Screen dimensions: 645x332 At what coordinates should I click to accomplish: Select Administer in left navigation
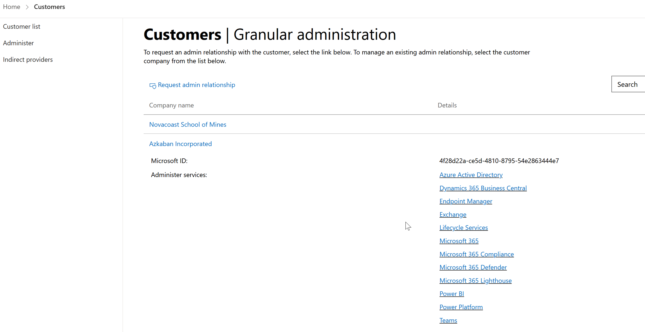click(18, 43)
